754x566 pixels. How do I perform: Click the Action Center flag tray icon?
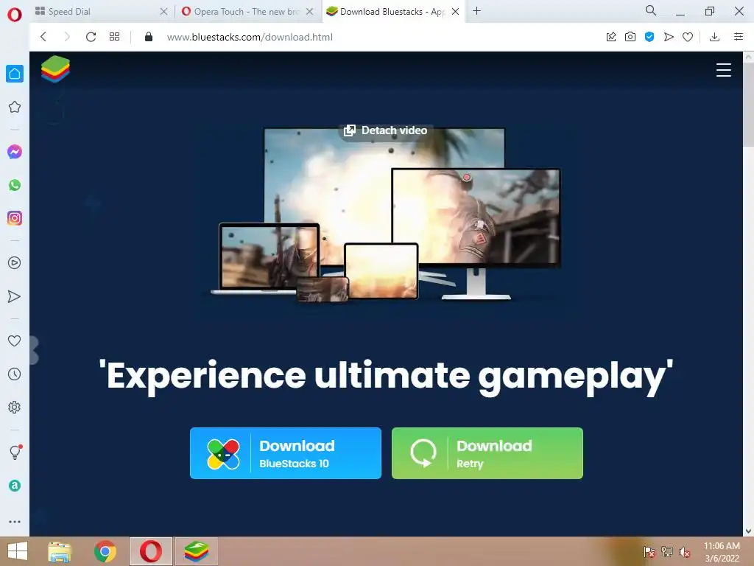(x=649, y=551)
